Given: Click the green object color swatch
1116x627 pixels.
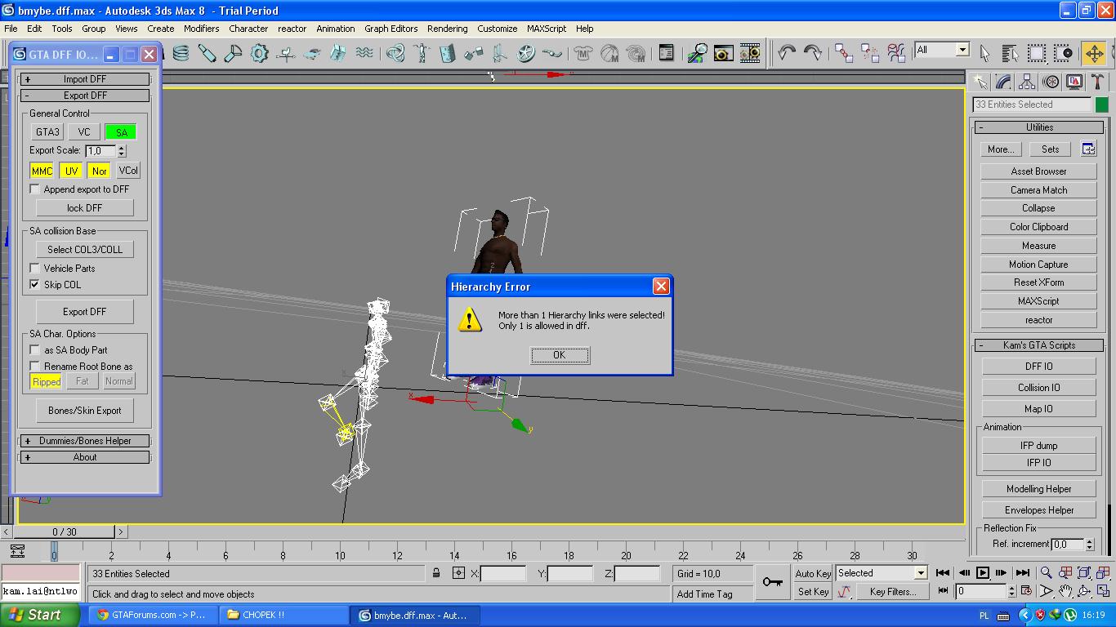Looking at the screenshot, I should [1101, 104].
